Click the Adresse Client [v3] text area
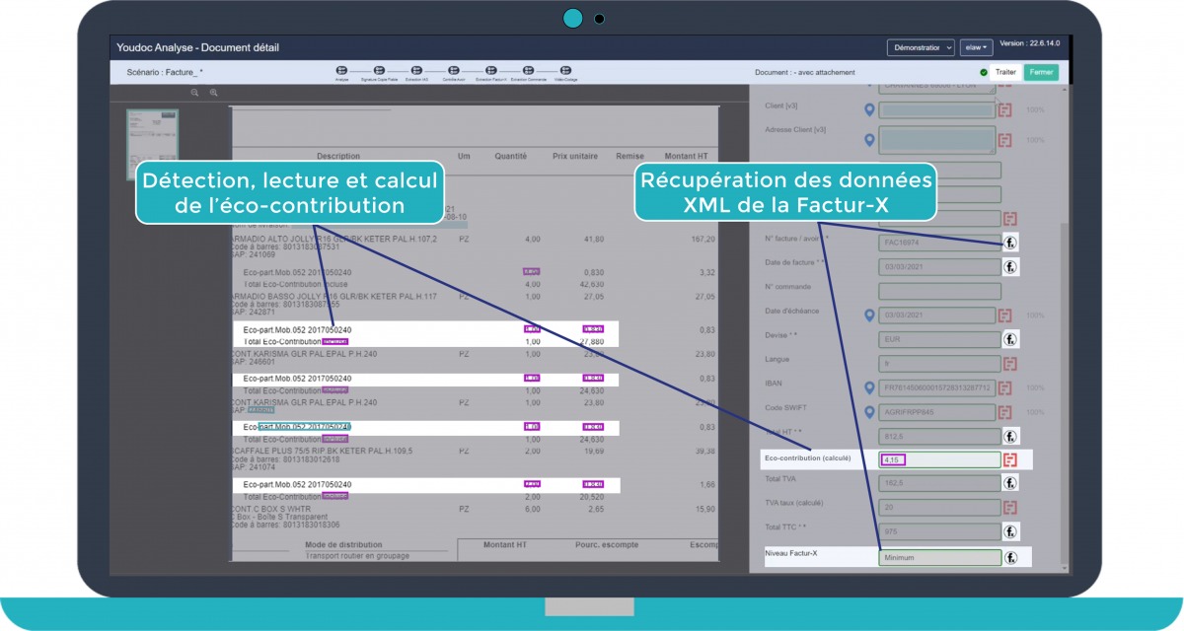Viewport: 1184px width, 631px height. pyautogui.click(x=938, y=140)
